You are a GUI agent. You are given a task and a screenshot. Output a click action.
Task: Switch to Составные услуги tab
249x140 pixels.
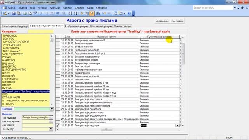[101, 26]
